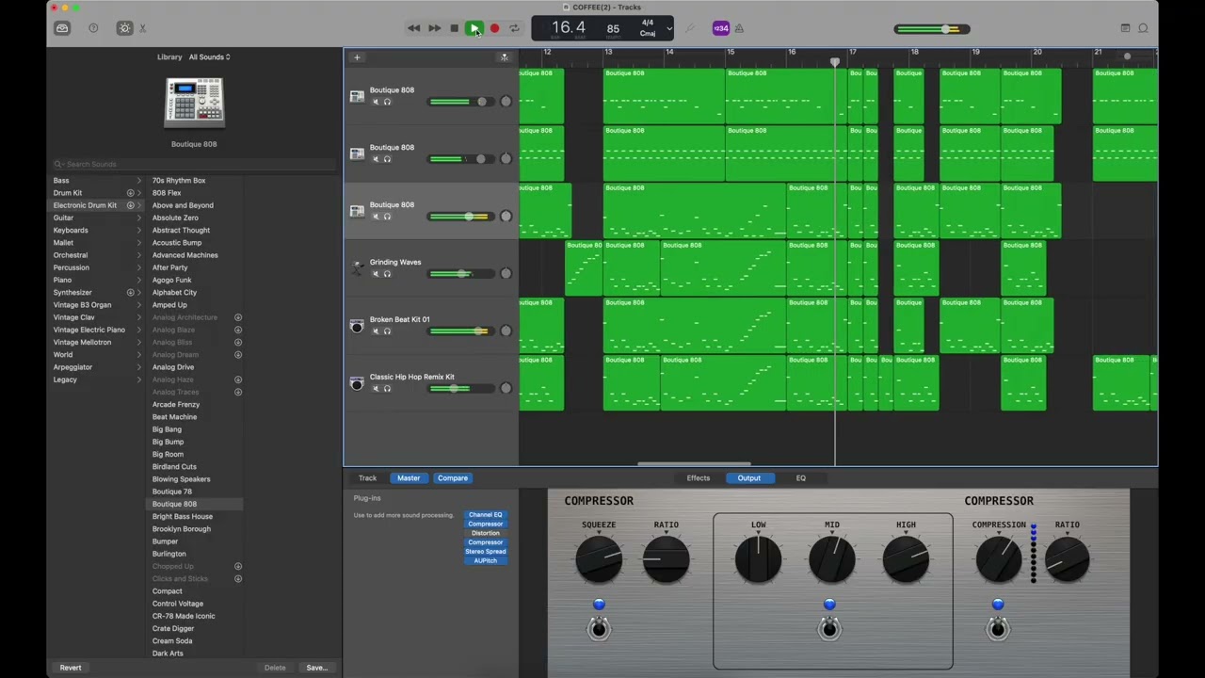This screenshot has width=1205, height=678.
Task: Expand the Orchestral category chevron
Action: pos(139,255)
